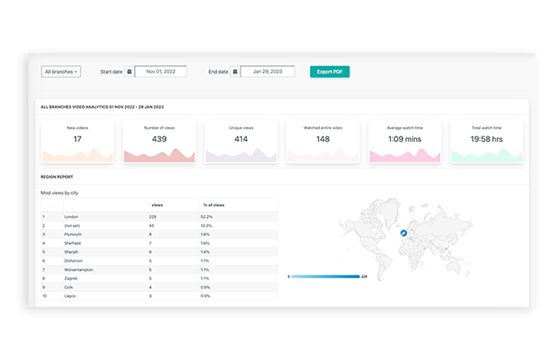Click the Wolverhampton city row
Image resolution: width=556 pixels, height=354 pixels.
coord(159,270)
